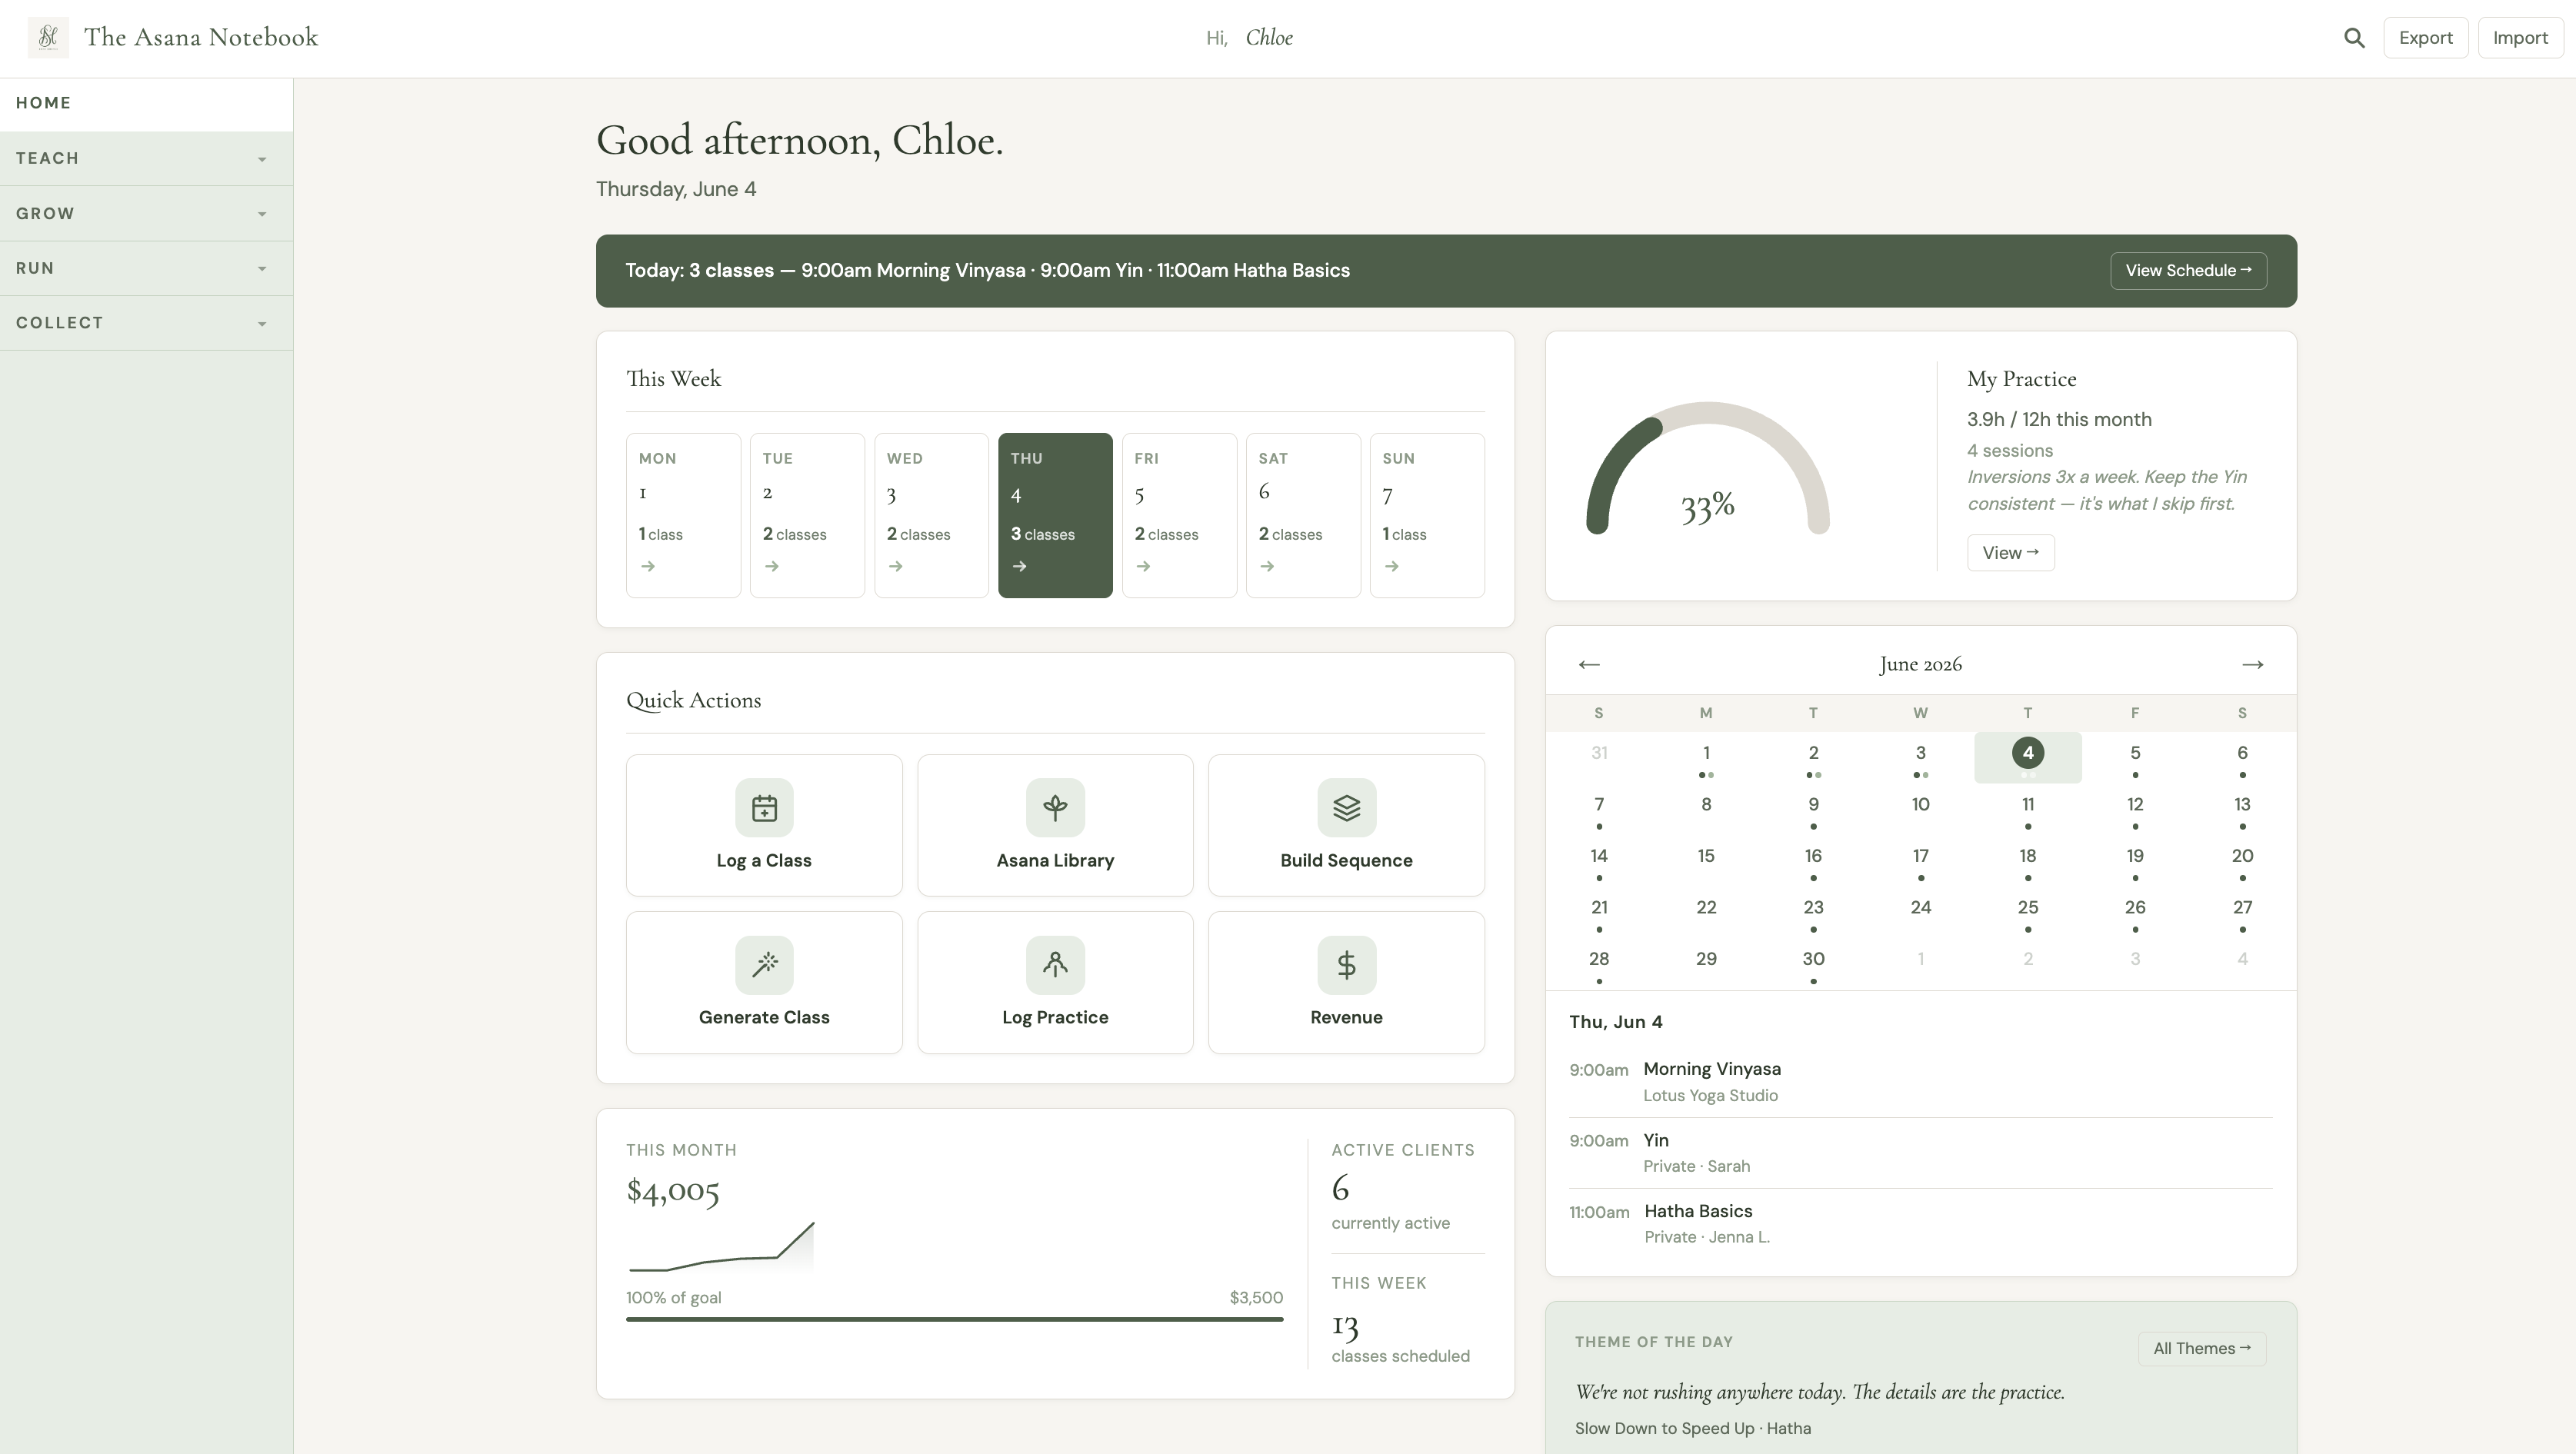Select June 30 in the calendar
This screenshot has height=1454, width=2576.
point(1813,964)
